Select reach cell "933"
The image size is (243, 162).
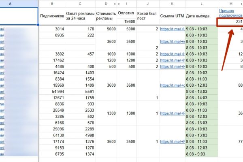(x=80, y=104)
